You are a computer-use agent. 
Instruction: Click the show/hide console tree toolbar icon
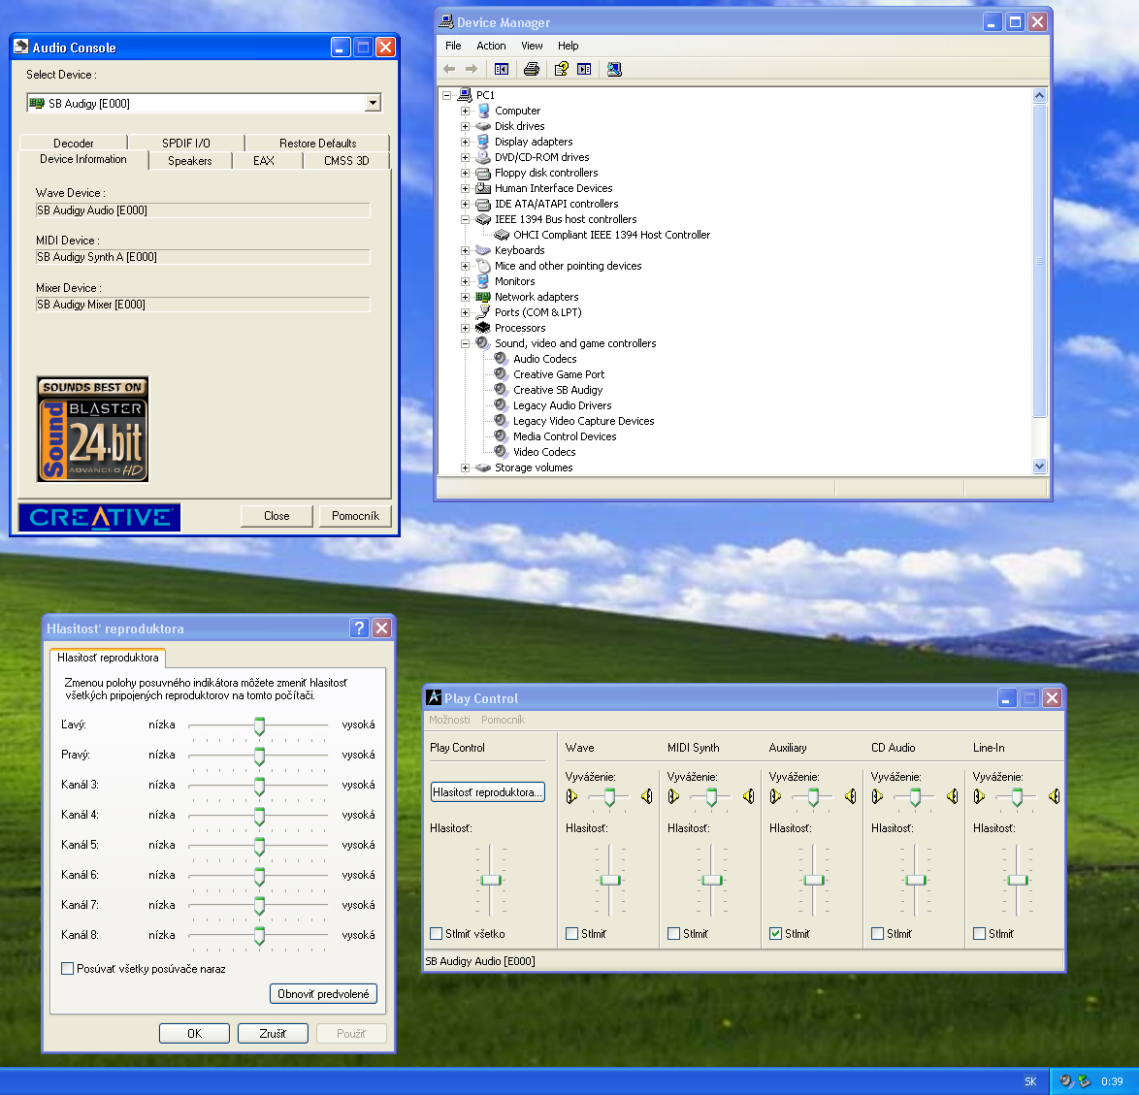coord(502,69)
